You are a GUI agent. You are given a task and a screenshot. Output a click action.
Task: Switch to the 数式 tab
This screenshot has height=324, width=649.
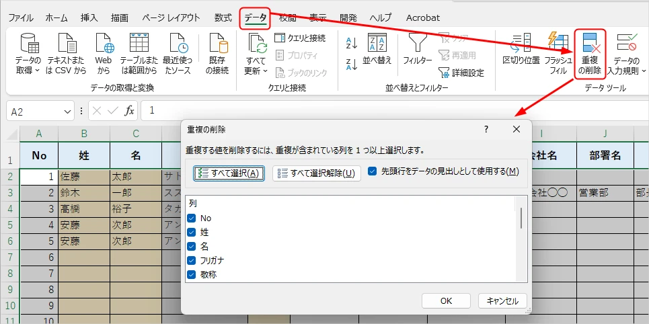point(223,17)
